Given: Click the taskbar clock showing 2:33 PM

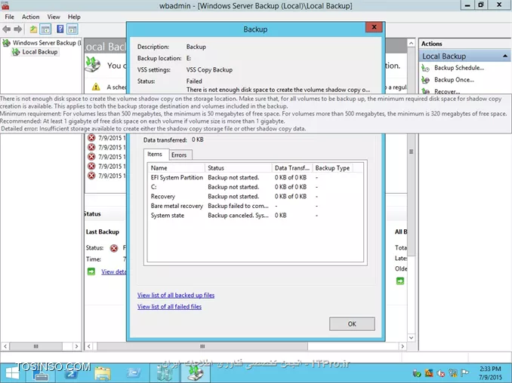Looking at the screenshot, I should [x=490, y=373].
